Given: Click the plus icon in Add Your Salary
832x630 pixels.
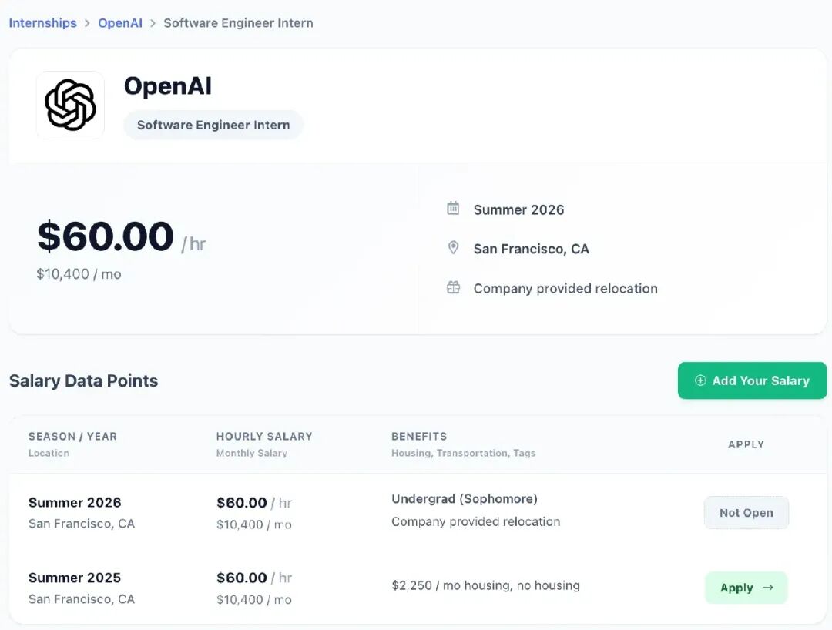Looking at the screenshot, I should 700,380.
